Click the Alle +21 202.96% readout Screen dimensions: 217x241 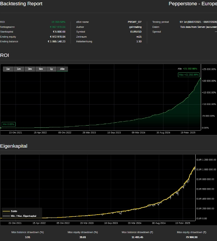pyautogui.click(x=187, y=69)
